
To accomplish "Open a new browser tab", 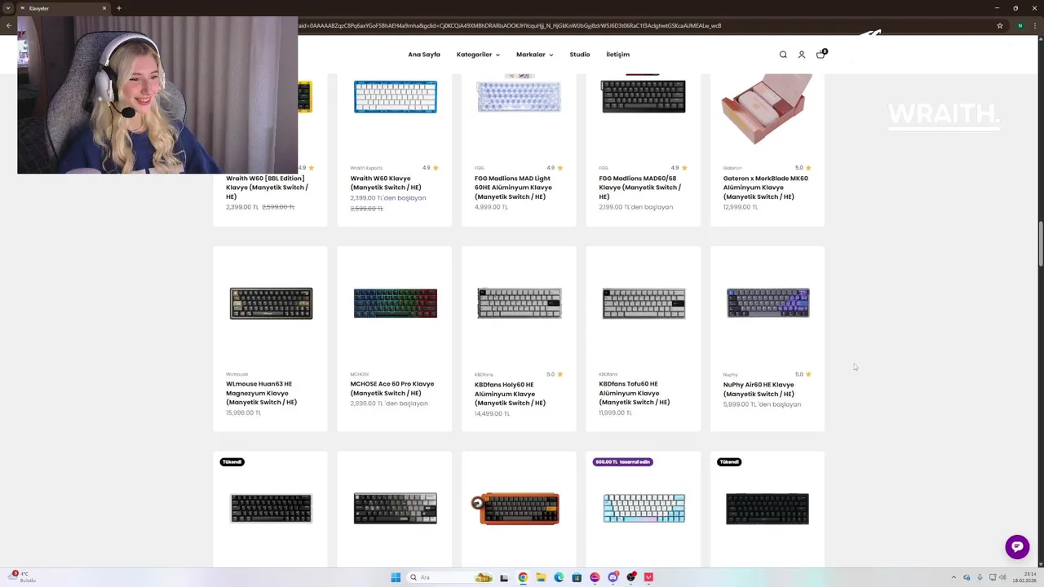I will (118, 8).
